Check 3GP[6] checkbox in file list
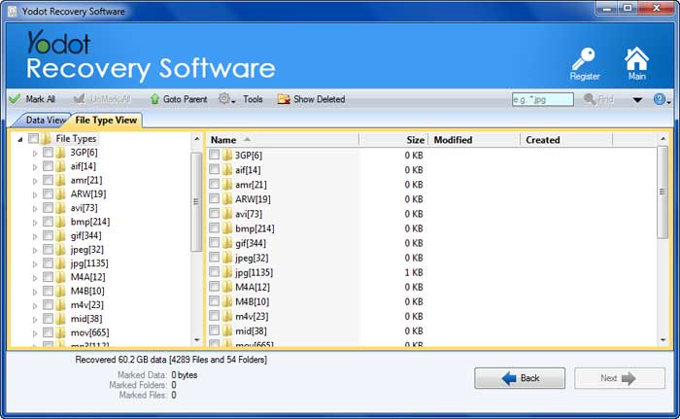The width and height of the screenshot is (680, 419). tap(215, 155)
